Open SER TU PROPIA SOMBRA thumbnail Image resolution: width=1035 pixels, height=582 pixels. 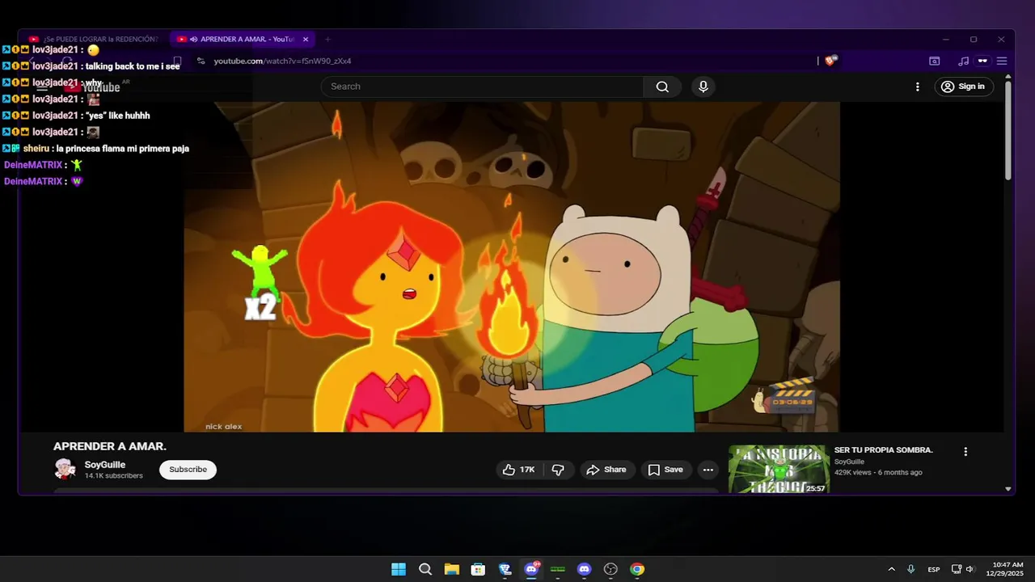(779, 469)
